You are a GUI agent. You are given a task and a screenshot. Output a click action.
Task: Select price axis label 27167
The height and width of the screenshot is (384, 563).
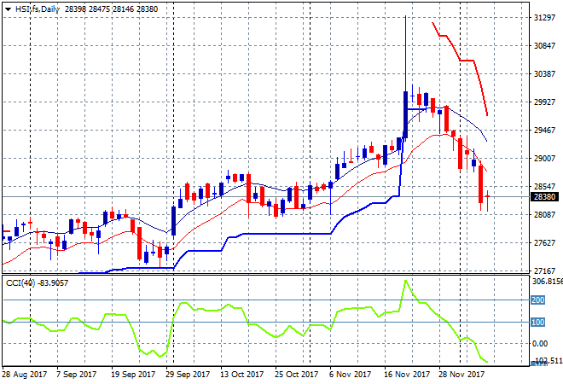(x=545, y=271)
